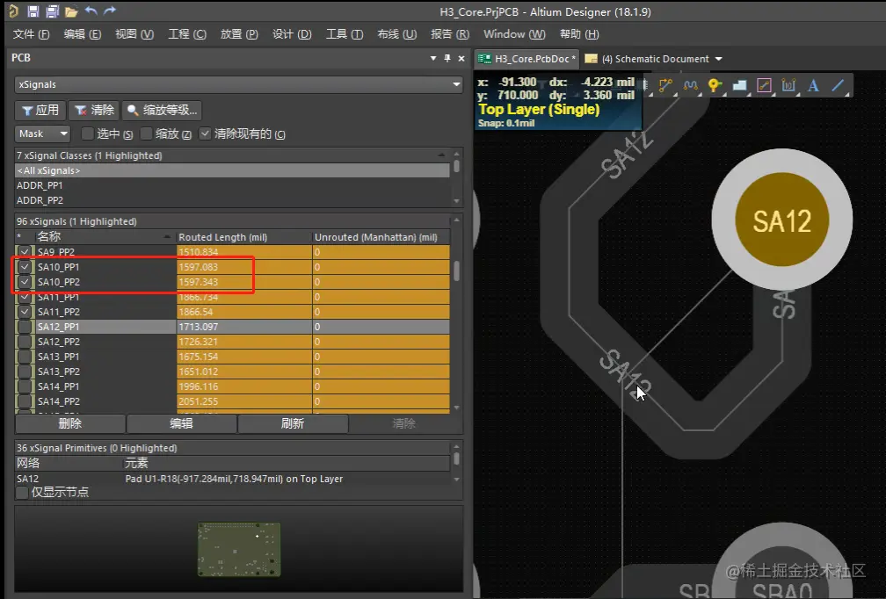Check the SA13_PP2 checkbox
This screenshot has height=599, width=886.
[x=25, y=372]
